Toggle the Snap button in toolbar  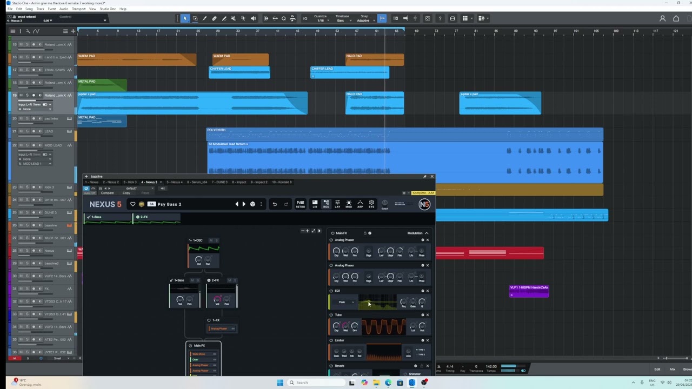382,18
